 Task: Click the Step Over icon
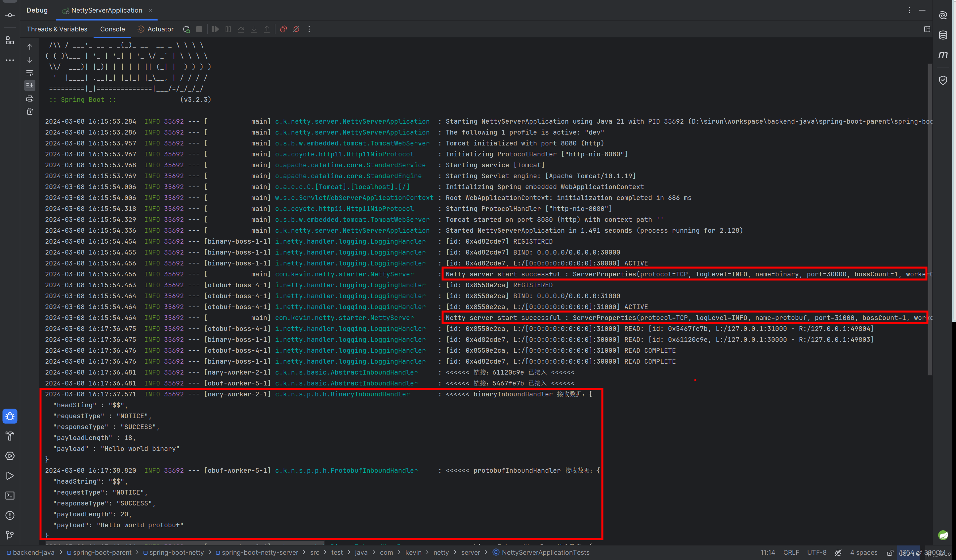241,29
